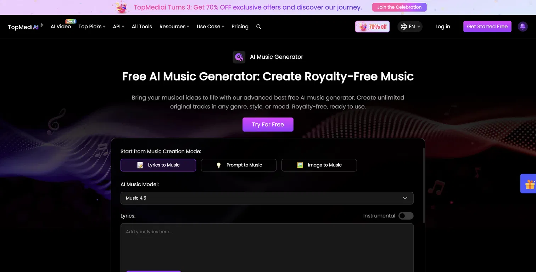Expand the API dropdown menu
Screen dimensions: 536x272
[118, 27]
